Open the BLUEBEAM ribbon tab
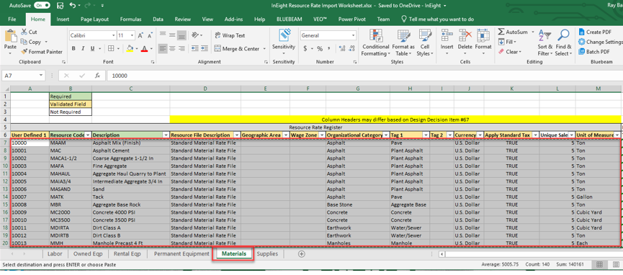 tap(290, 19)
